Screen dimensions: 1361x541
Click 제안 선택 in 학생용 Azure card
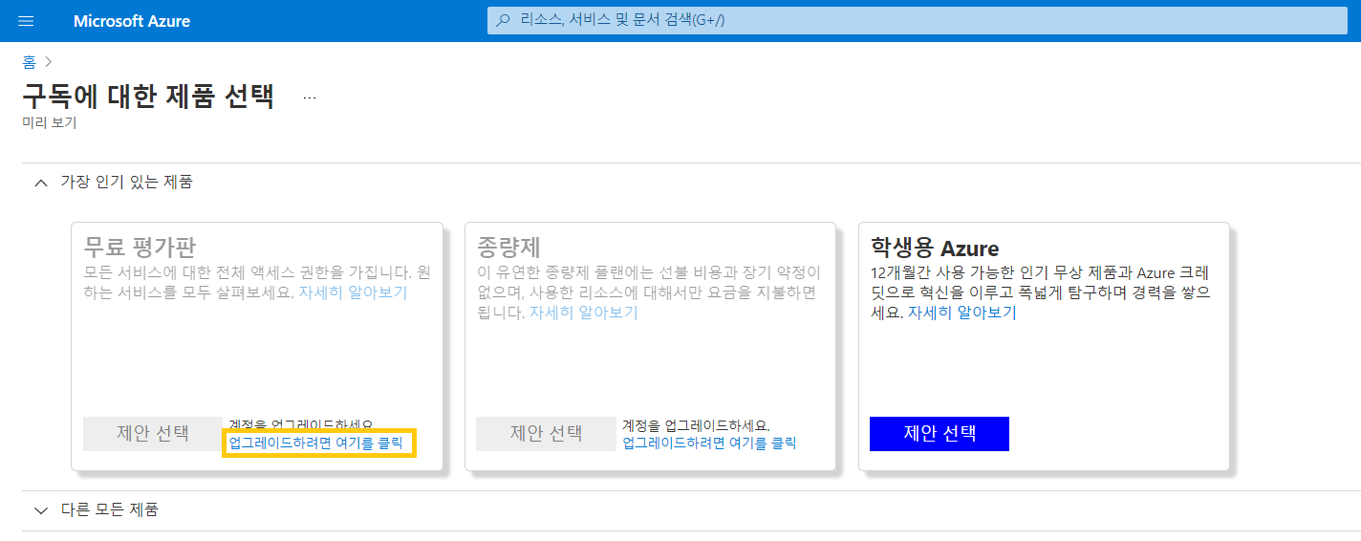pos(940,433)
